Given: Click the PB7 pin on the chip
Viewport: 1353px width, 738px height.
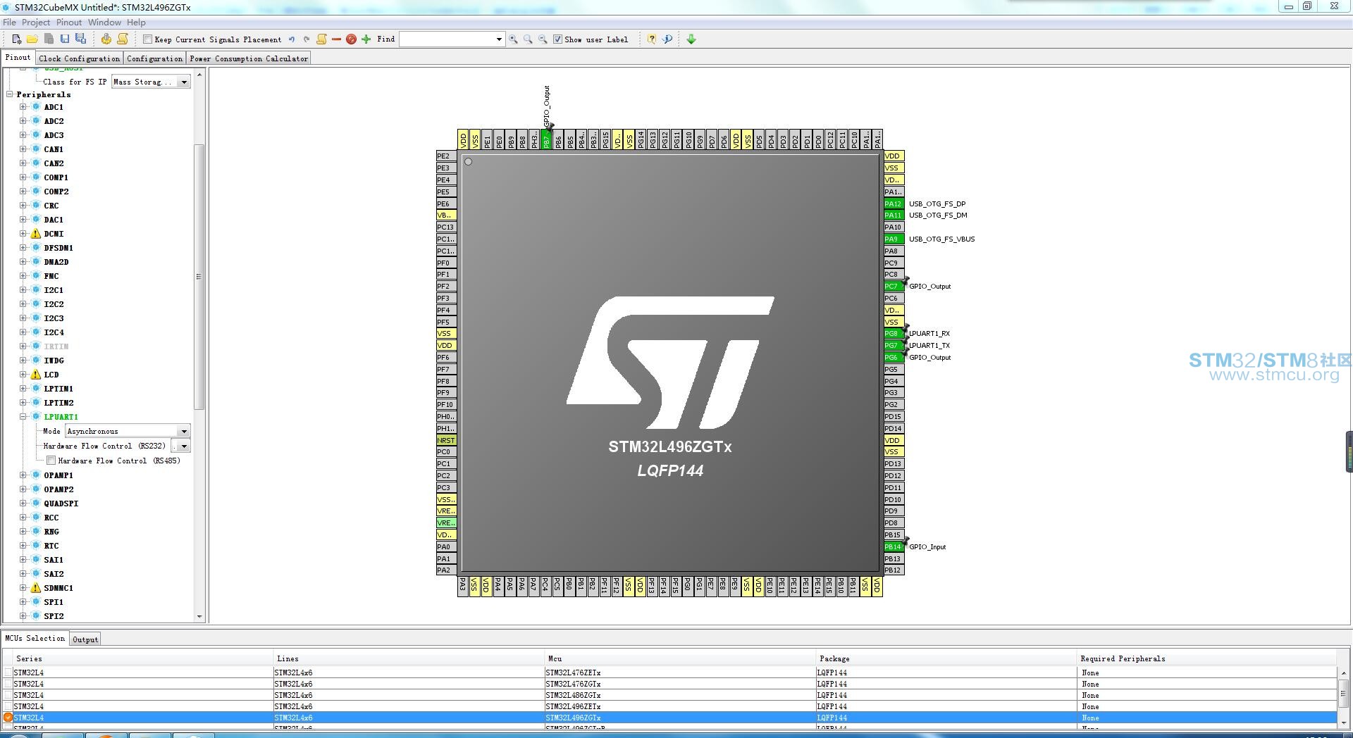Looking at the screenshot, I should pos(546,139).
